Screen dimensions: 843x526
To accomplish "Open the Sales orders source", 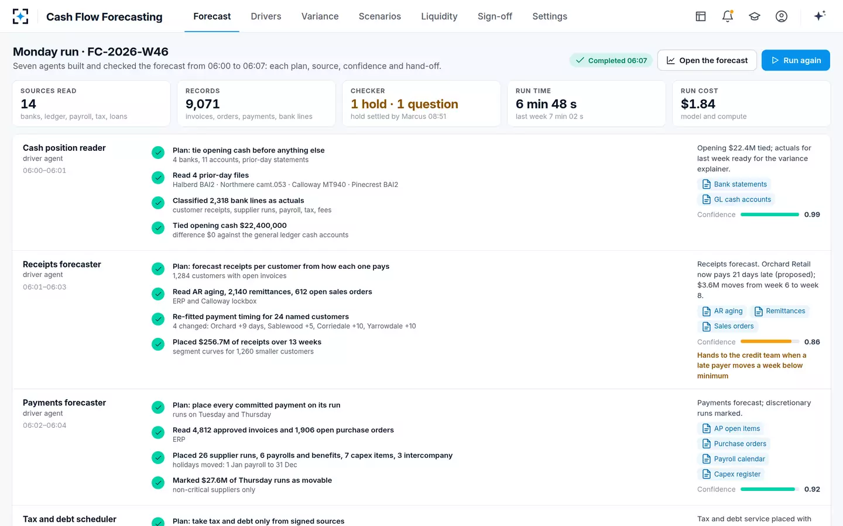I will pos(728,326).
